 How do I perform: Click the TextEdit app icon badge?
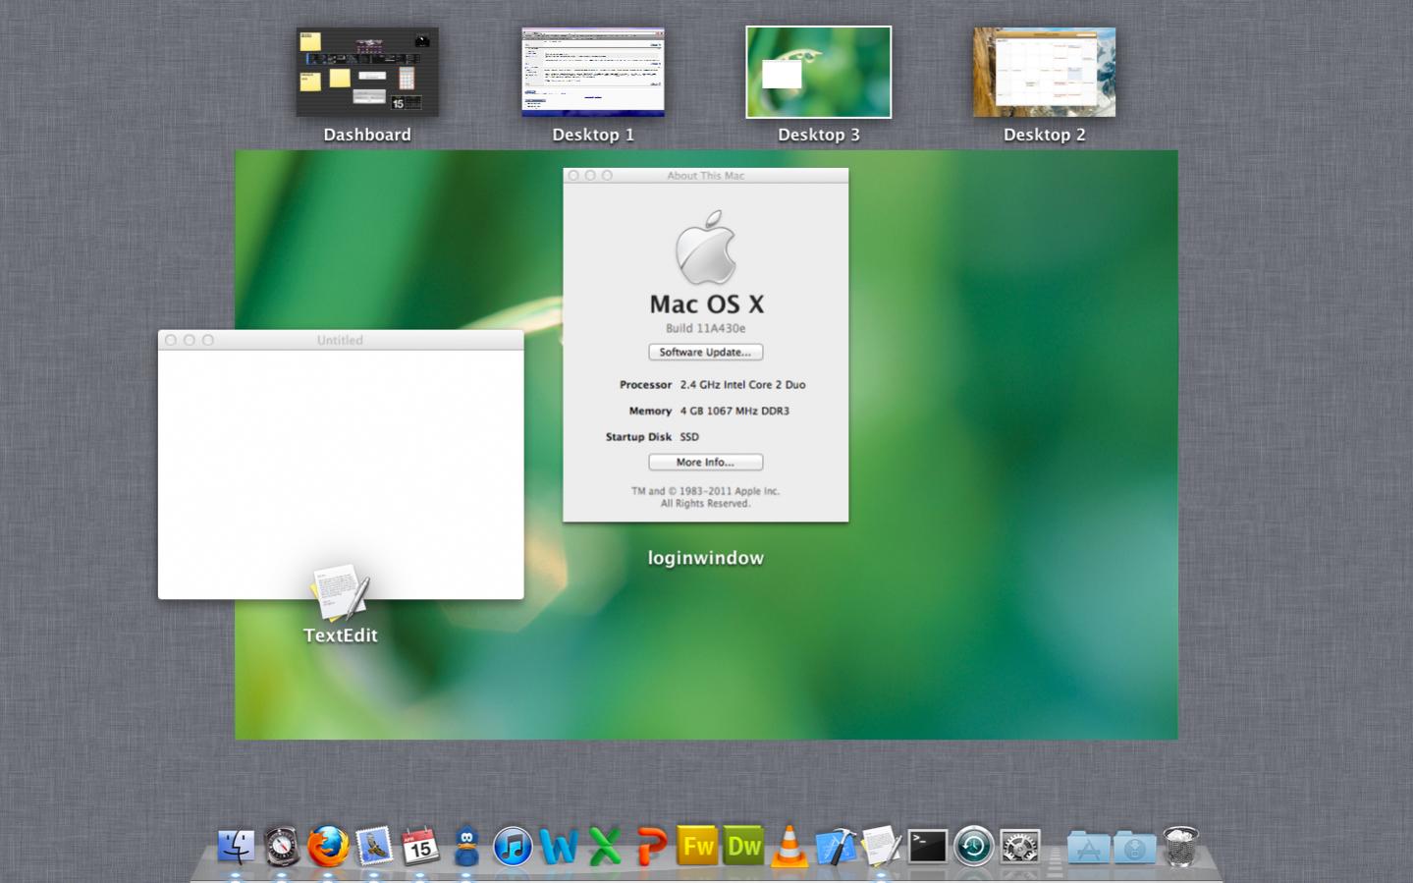tap(340, 593)
